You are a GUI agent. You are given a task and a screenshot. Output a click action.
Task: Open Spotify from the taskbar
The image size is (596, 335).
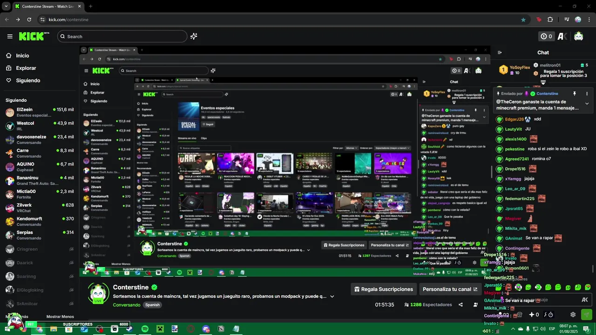(x=145, y=329)
